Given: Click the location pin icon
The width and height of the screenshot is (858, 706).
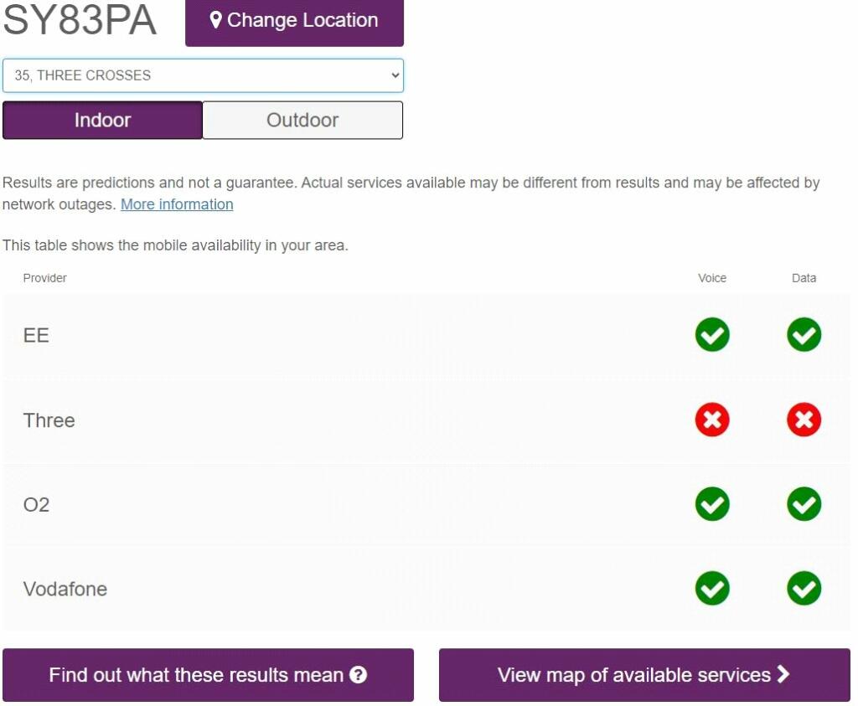Looking at the screenshot, I should coord(215,20).
